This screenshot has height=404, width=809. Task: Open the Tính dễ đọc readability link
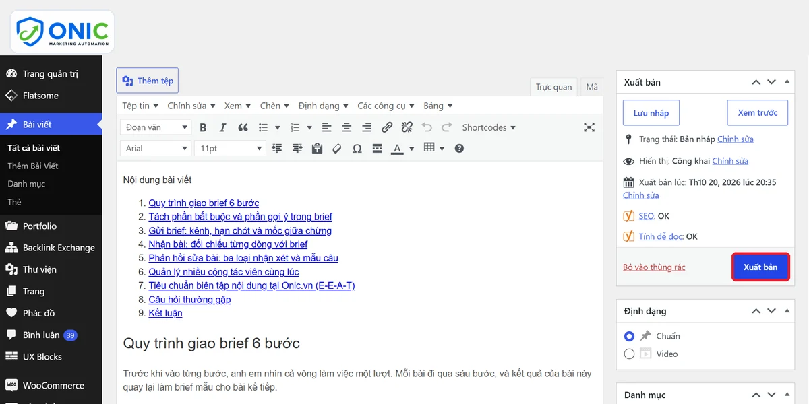tap(661, 236)
